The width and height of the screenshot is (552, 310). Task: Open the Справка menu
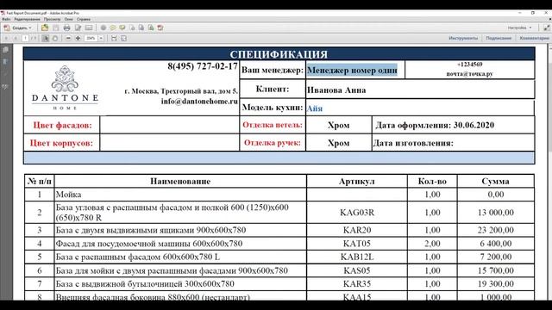pos(84,19)
